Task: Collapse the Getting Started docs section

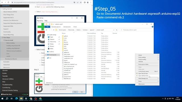Action: click(x=1, y=9)
